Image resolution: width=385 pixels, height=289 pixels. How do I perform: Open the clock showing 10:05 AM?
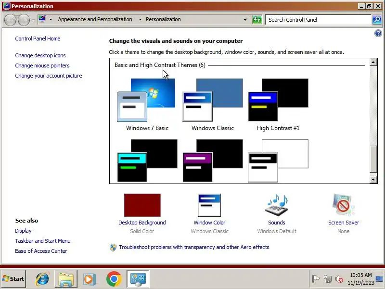(360, 279)
